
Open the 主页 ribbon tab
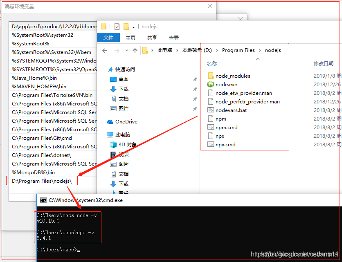pyautogui.click(x=130, y=38)
